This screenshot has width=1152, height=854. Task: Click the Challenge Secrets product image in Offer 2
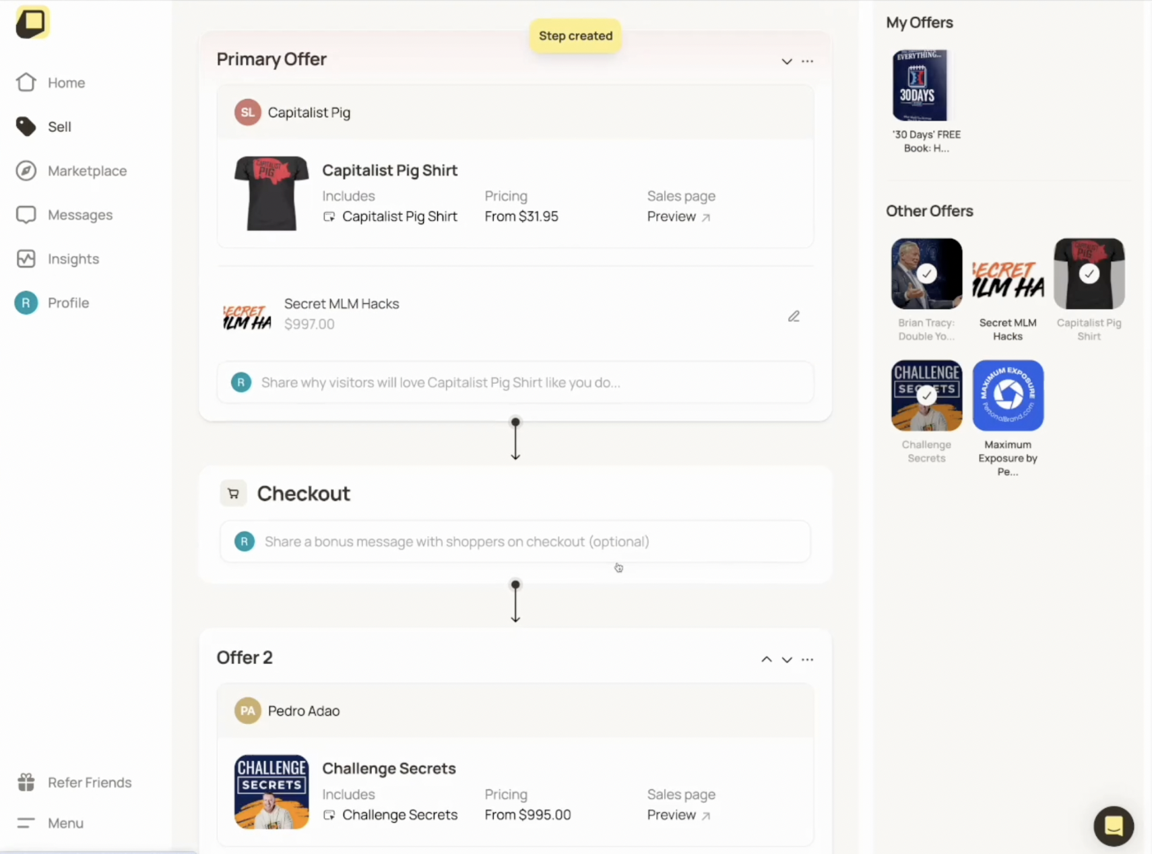coord(271,791)
